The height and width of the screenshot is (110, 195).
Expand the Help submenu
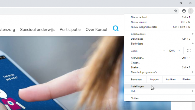pos(160,91)
